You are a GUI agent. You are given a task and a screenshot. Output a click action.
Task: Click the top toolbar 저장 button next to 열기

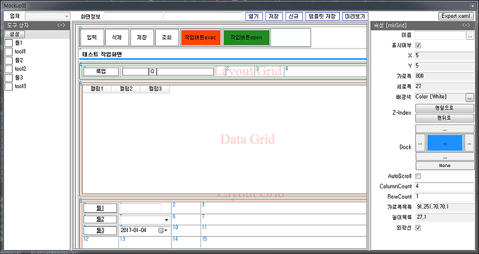point(274,17)
